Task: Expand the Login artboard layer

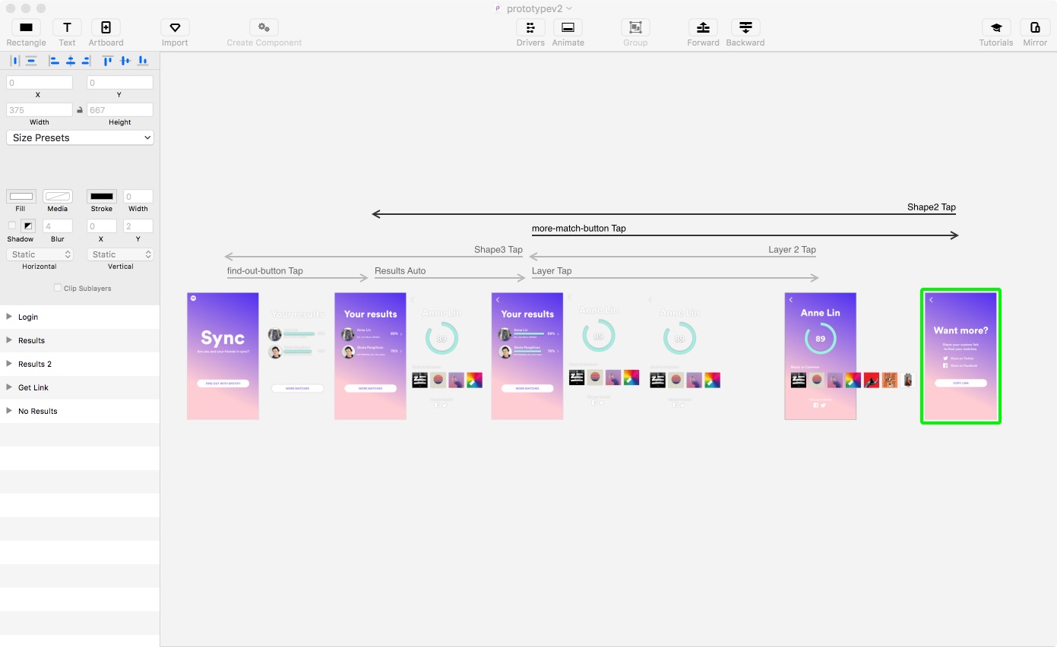Action: pos(9,317)
